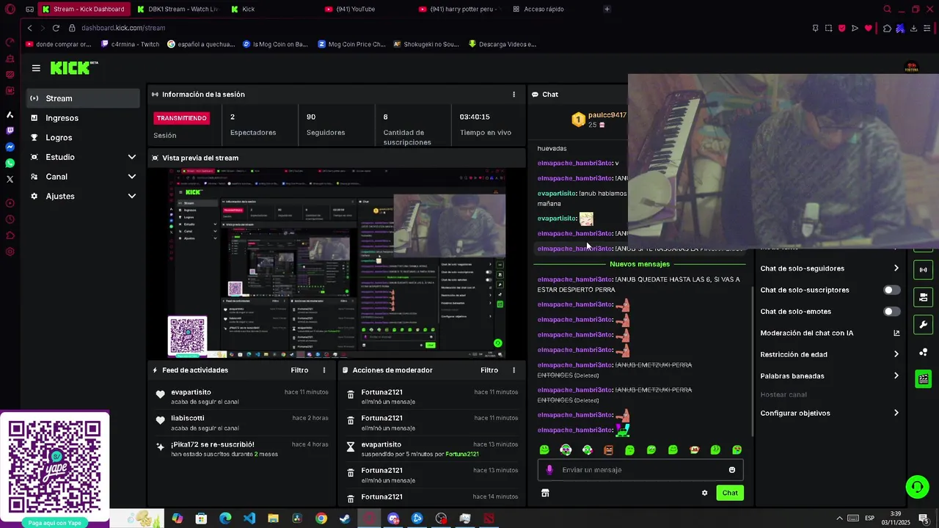Expand Ajustes sidebar section
This screenshot has width=939, height=528.
pos(132,196)
